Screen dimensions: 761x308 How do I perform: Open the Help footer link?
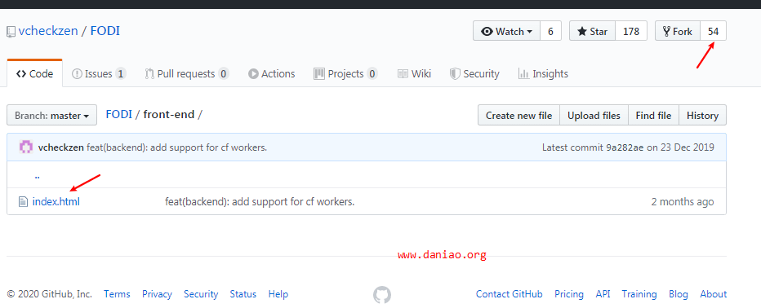click(x=278, y=294)
